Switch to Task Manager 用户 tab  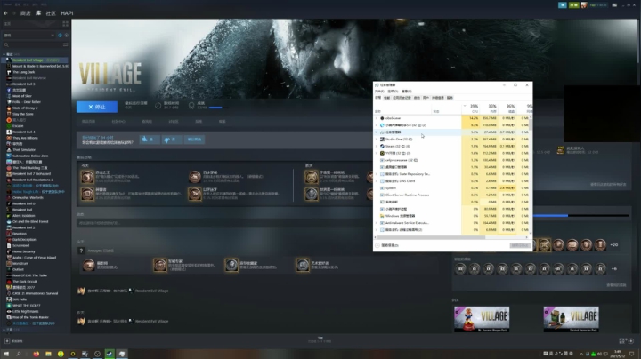[x=426, y=98]
